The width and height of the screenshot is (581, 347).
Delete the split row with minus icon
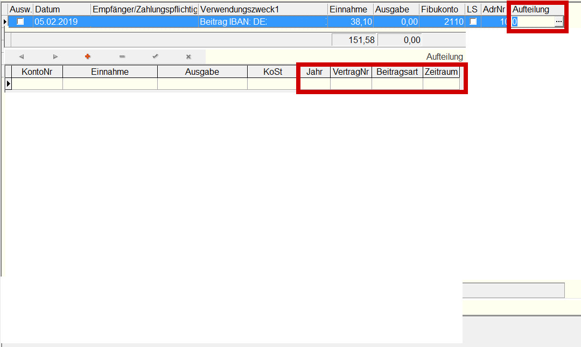tap(122, 56)
